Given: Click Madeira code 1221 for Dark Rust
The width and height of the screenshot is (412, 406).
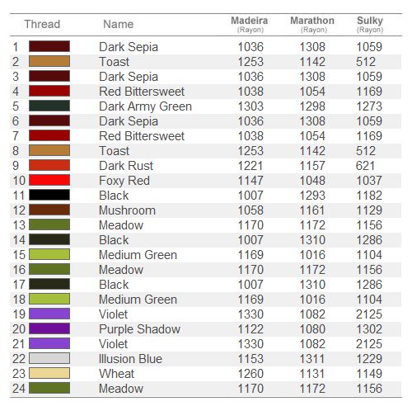Looking at the screenshot, I should (x=250, y=166).
